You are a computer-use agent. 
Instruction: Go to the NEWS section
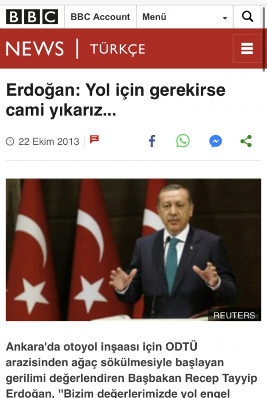35,48
